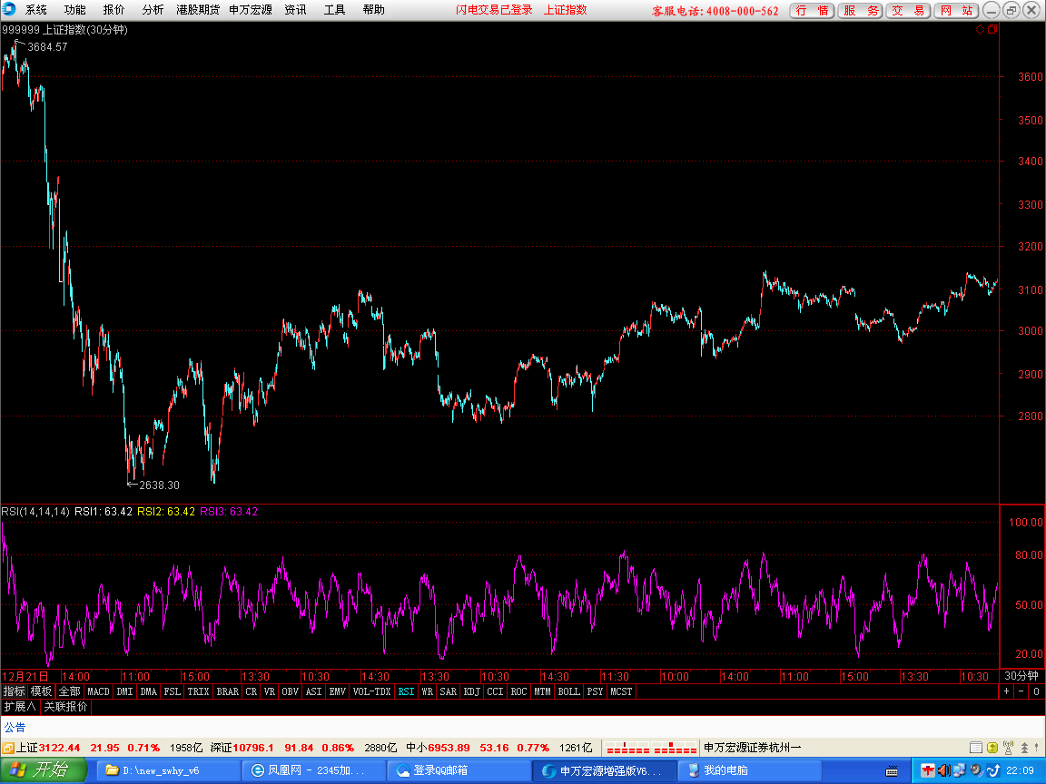The image size is (1046, 784).
Task: Click the 公告 announcement link
Action: pyautogui.click(x=15, y=727)
